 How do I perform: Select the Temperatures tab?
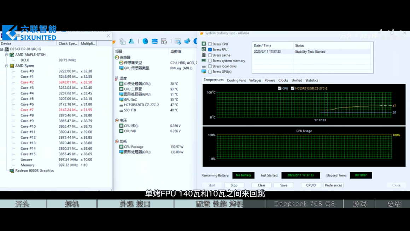click(x=213, y=80)
